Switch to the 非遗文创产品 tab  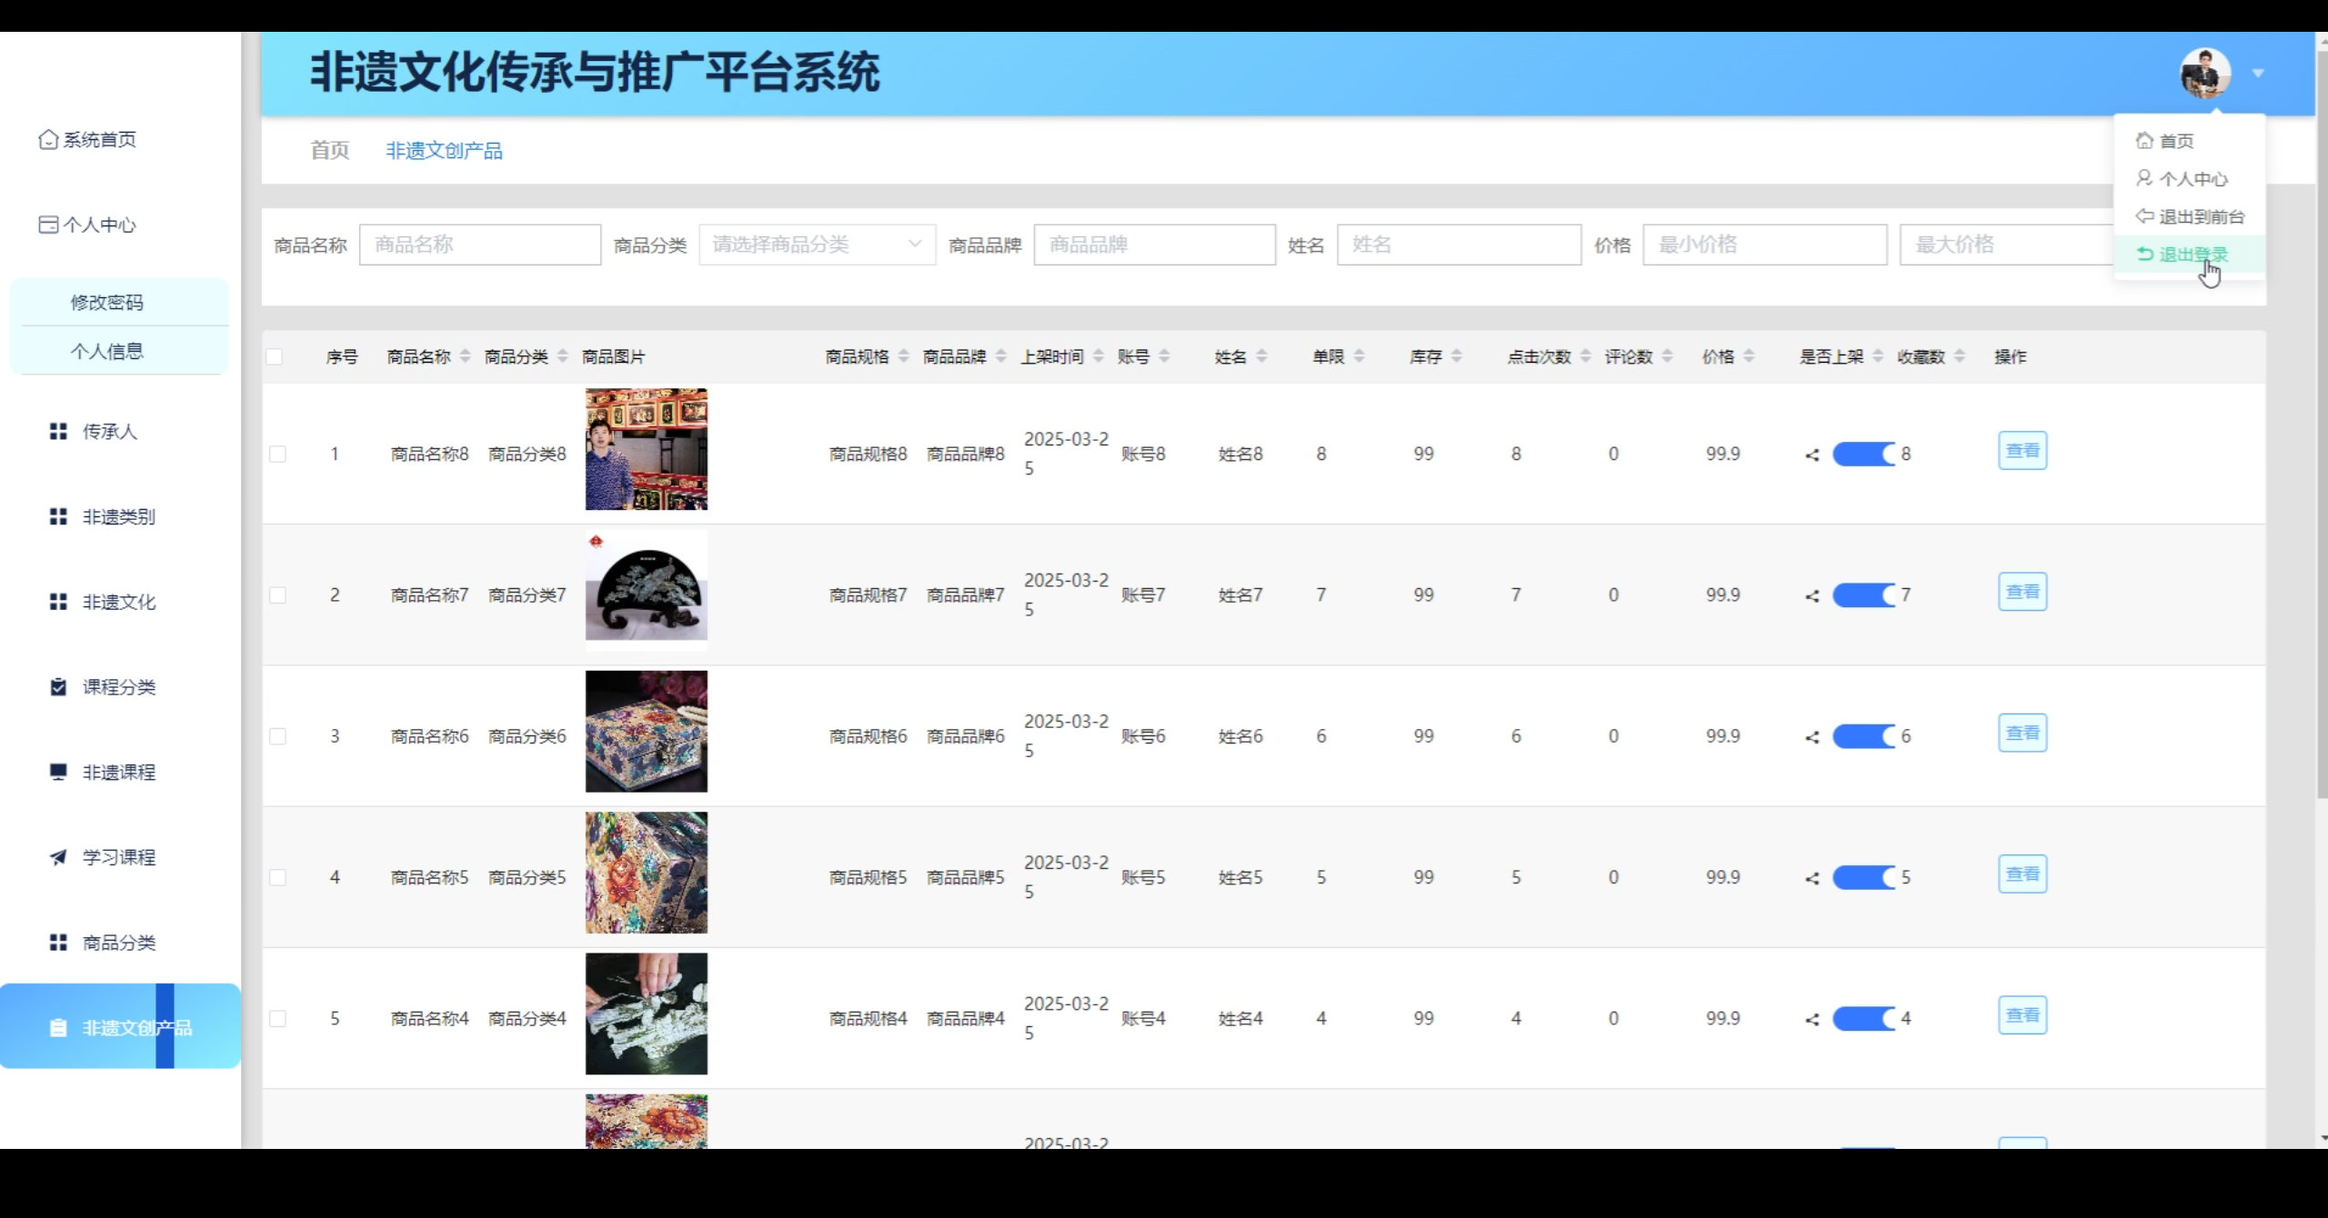tap(445, 149)
